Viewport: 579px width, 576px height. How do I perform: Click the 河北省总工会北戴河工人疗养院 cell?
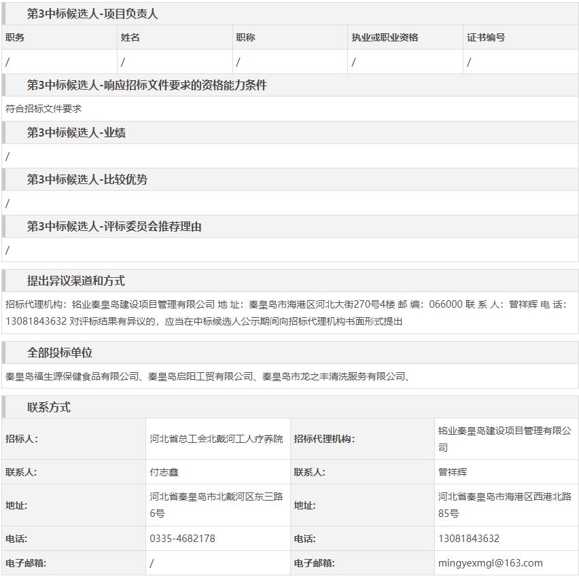216,439
